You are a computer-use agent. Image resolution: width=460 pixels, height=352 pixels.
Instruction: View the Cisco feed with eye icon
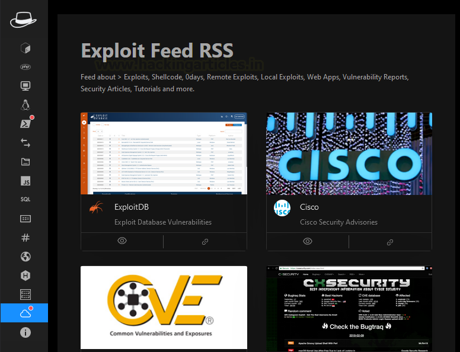pyautogui.click(x=308, y=241)
